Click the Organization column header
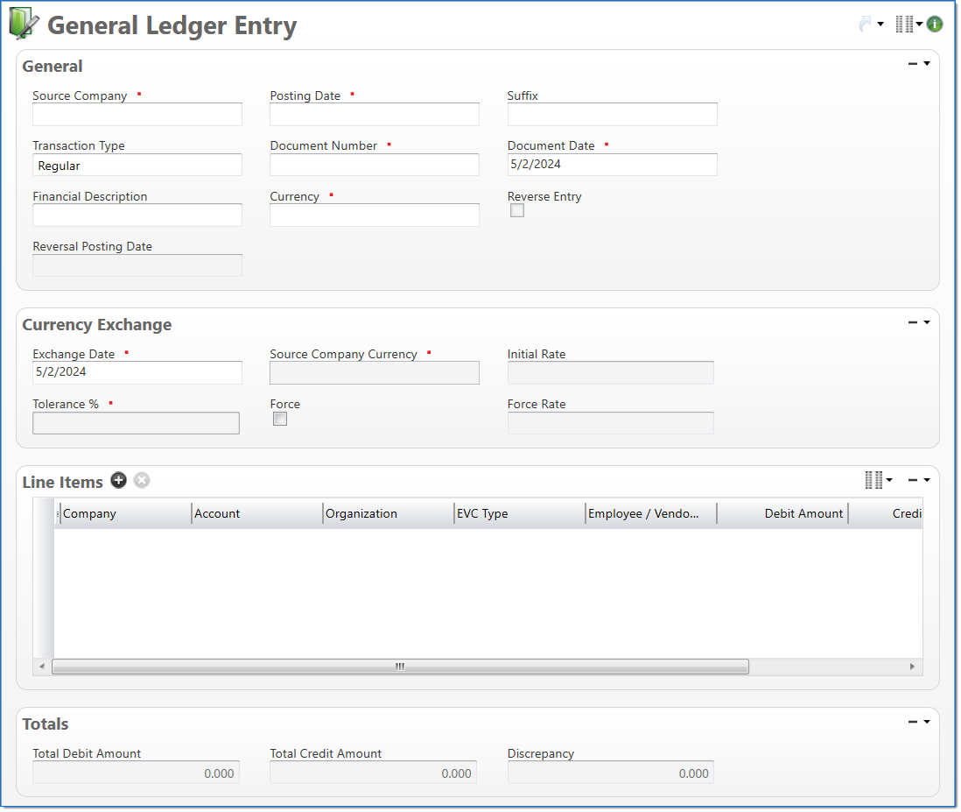The height and width of the screenshot is (812, 961). tap(387, 514)
